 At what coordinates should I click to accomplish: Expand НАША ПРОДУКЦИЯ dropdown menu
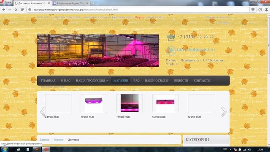(x=92, y=81)
